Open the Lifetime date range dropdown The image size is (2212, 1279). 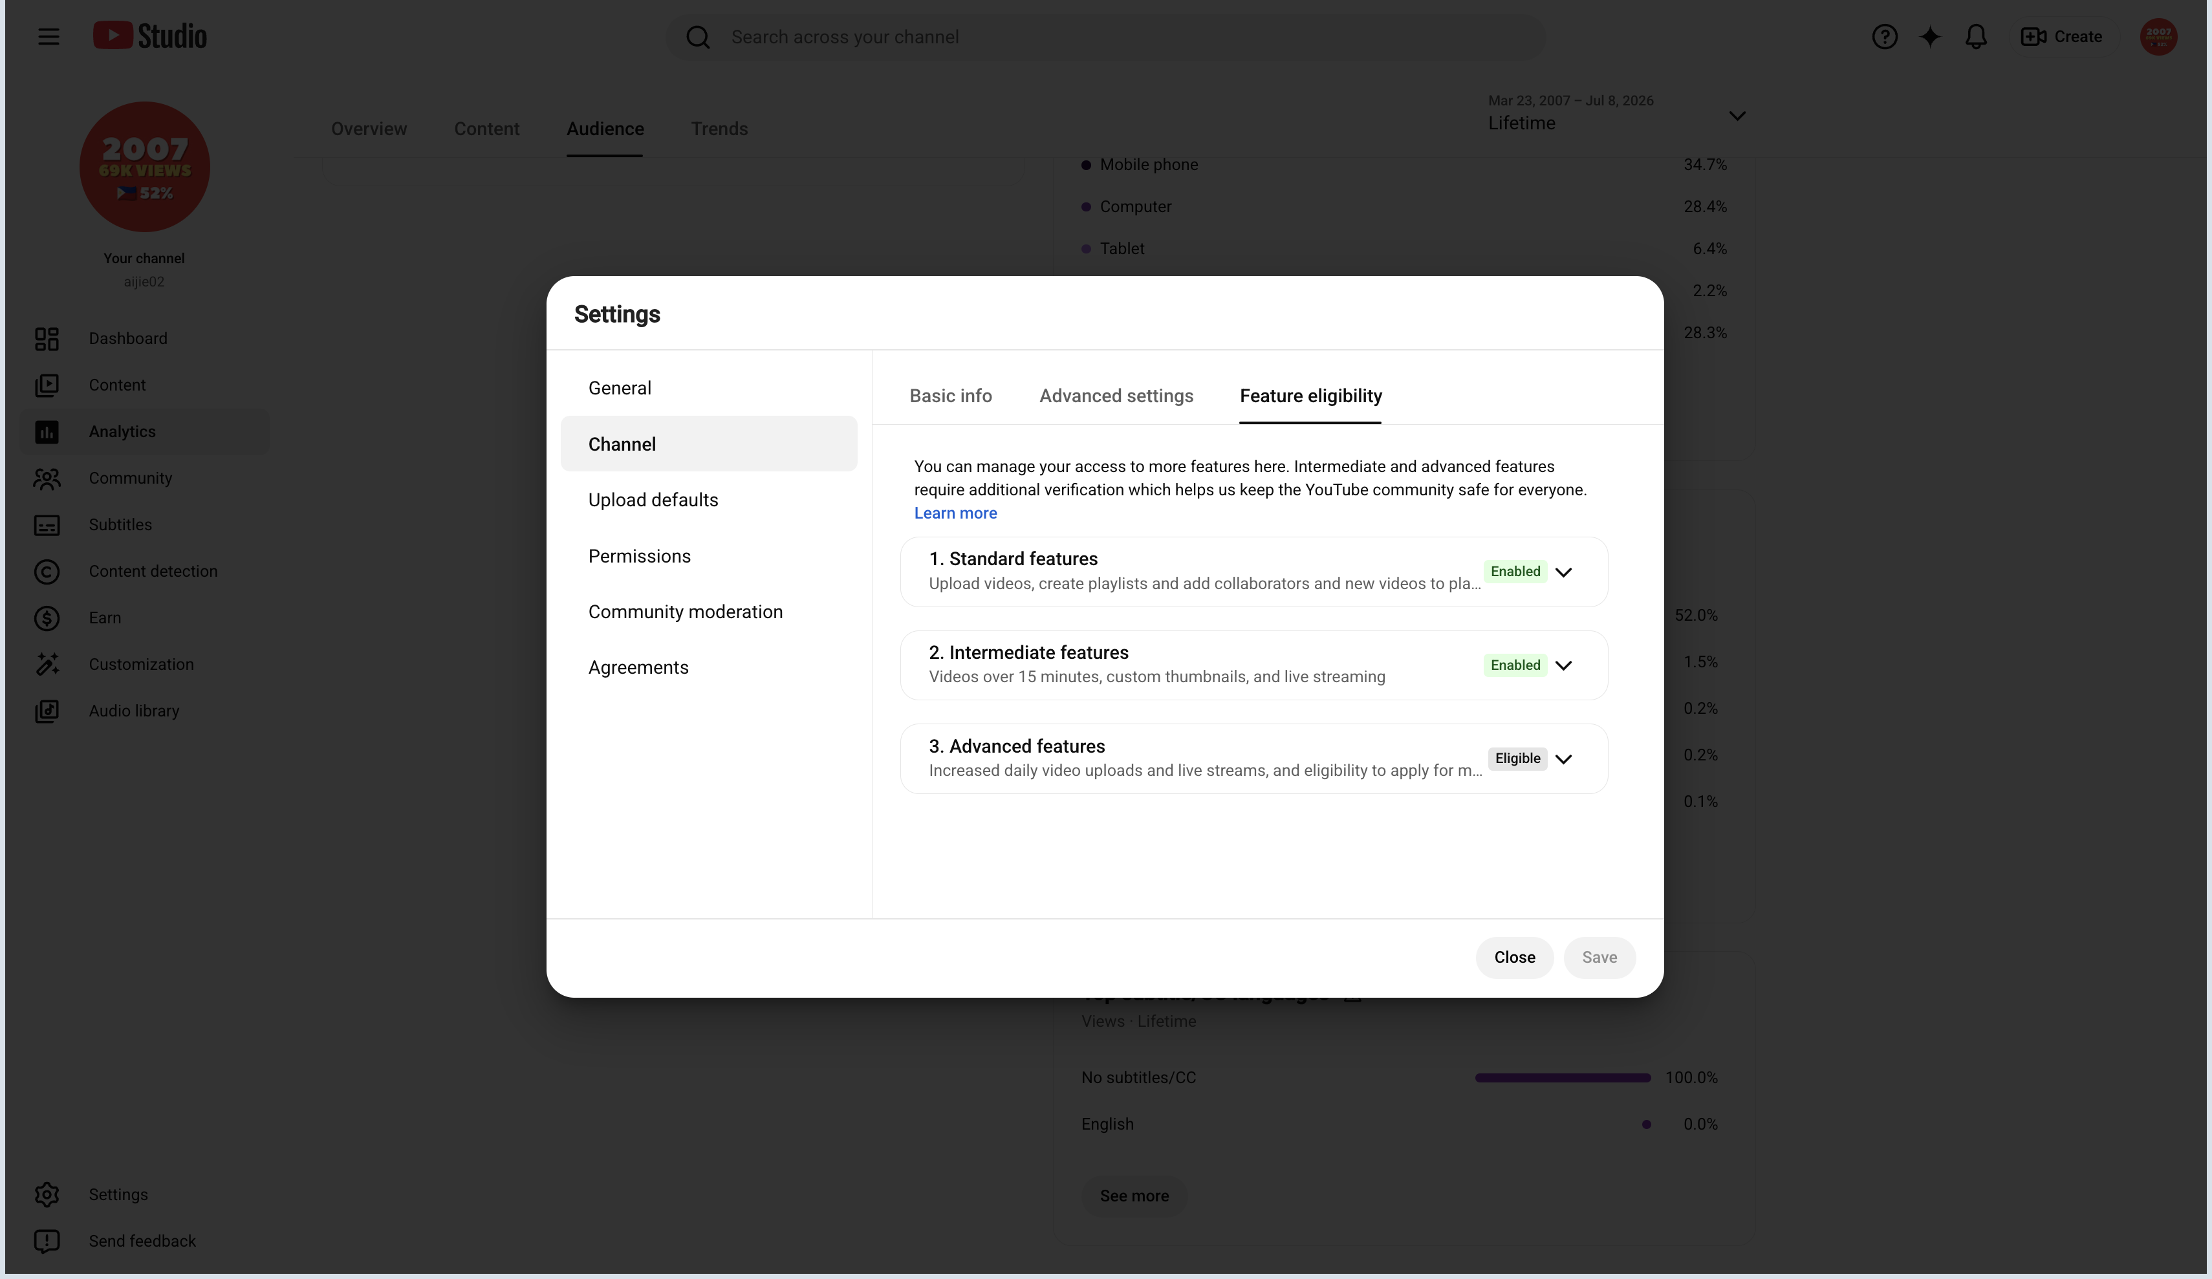coord(1617,114)
